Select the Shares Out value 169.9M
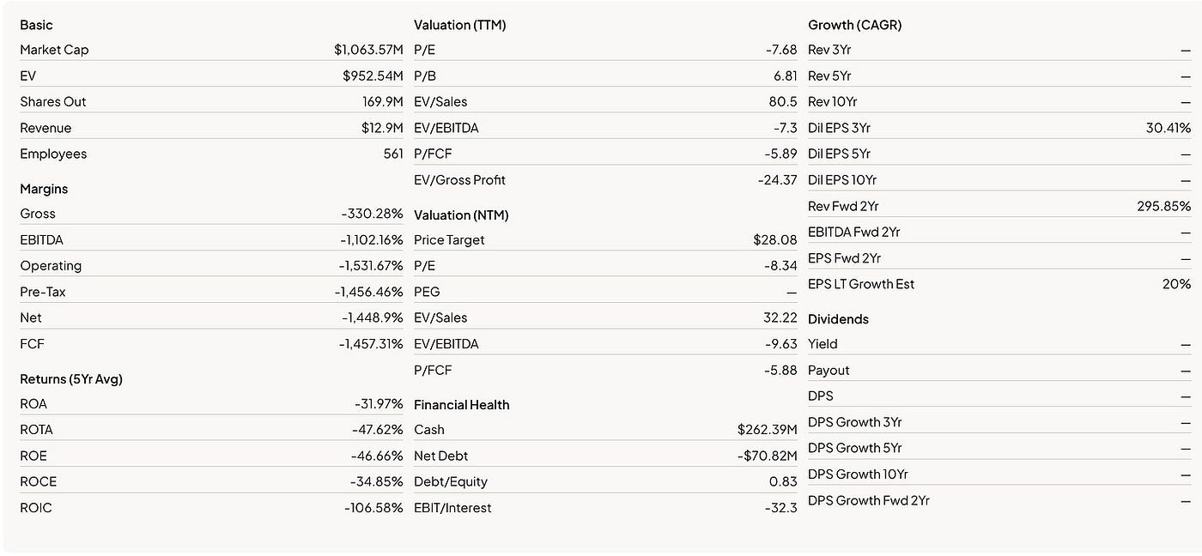This screenshot has width=1202, height=556. [383, 101]
